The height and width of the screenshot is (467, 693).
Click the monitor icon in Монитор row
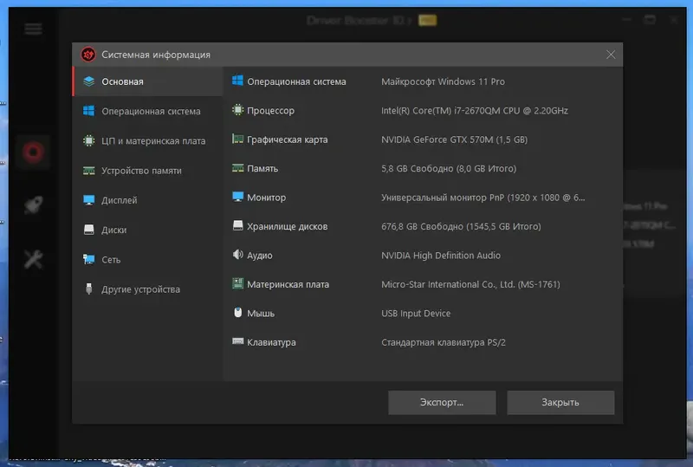[x=237, y=197]
